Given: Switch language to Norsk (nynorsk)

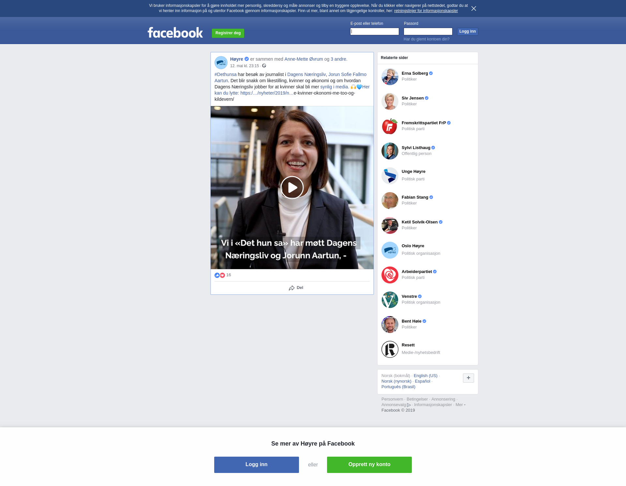Looking at the screenshot, I should (396, 381).
